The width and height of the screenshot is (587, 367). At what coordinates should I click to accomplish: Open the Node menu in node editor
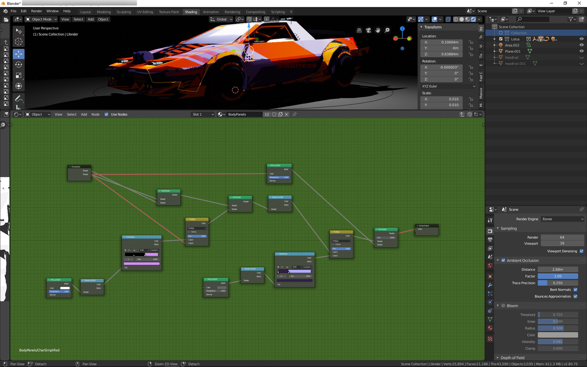95,115
